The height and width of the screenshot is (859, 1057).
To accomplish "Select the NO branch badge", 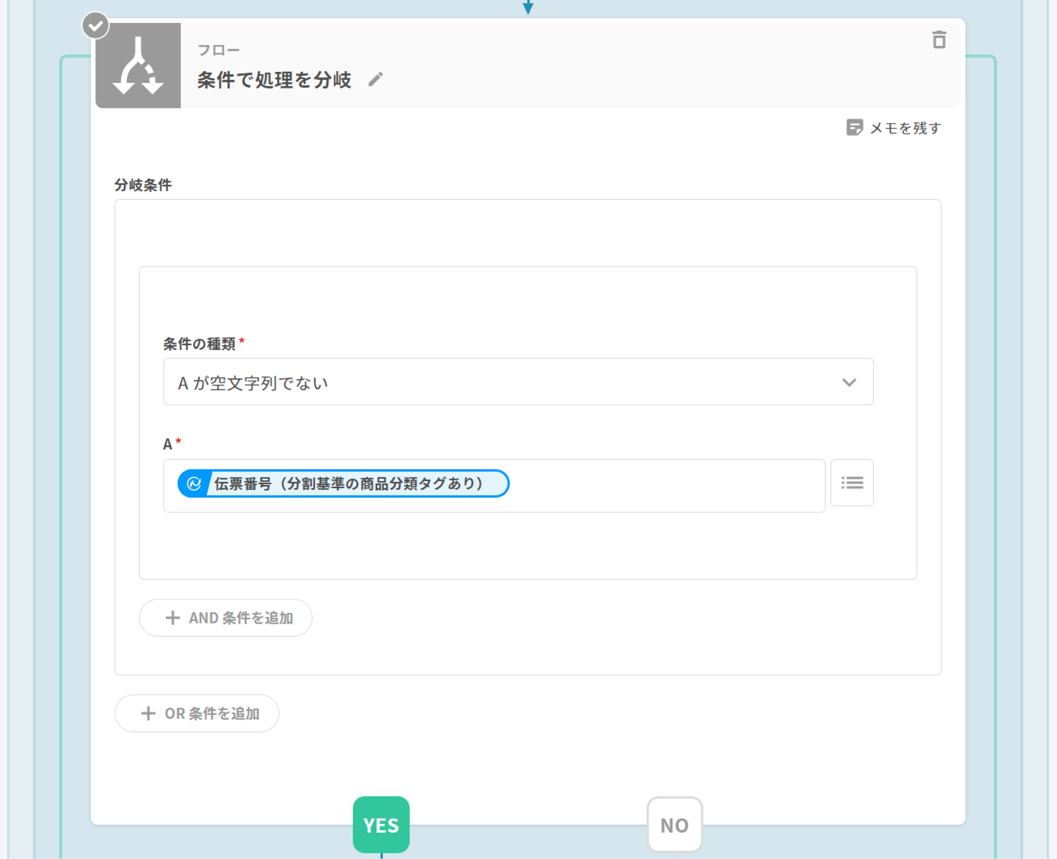I will pos(674,825).
